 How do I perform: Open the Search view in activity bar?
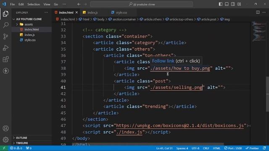tap(5, 25)
